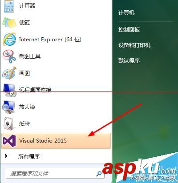
Task: Open 控制面板 link
Action: point(129,30)
